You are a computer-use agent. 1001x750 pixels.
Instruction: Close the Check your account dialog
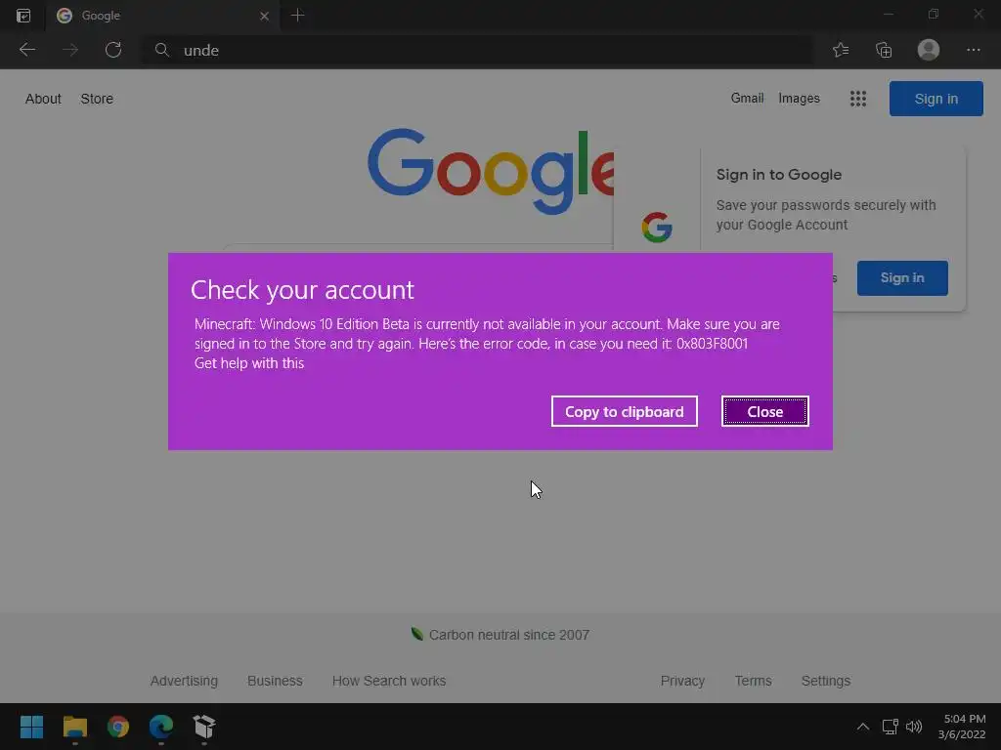(x=764, y=411)
